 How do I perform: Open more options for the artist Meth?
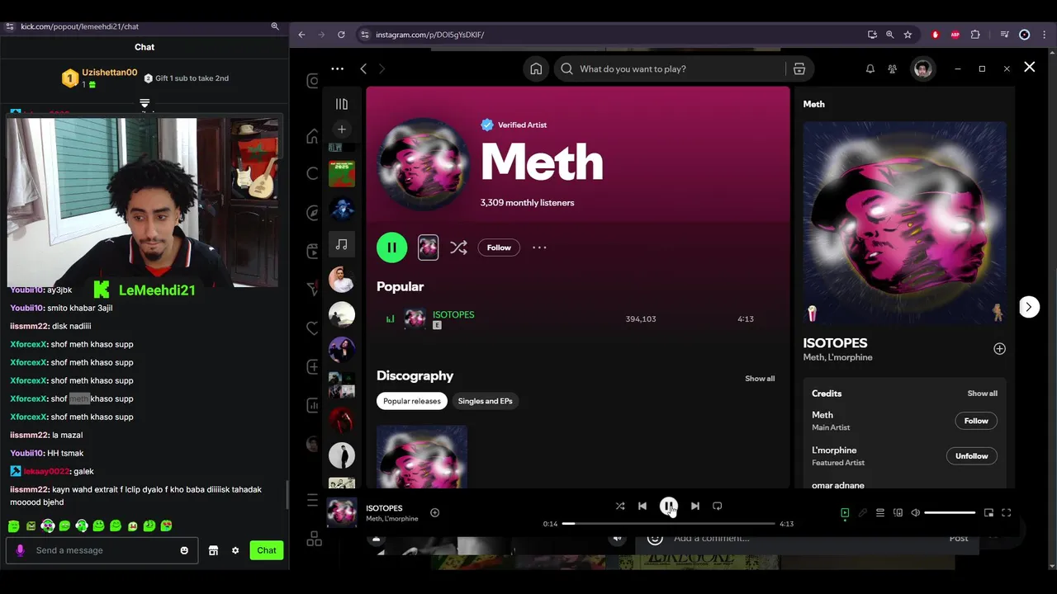click(539, 247)
